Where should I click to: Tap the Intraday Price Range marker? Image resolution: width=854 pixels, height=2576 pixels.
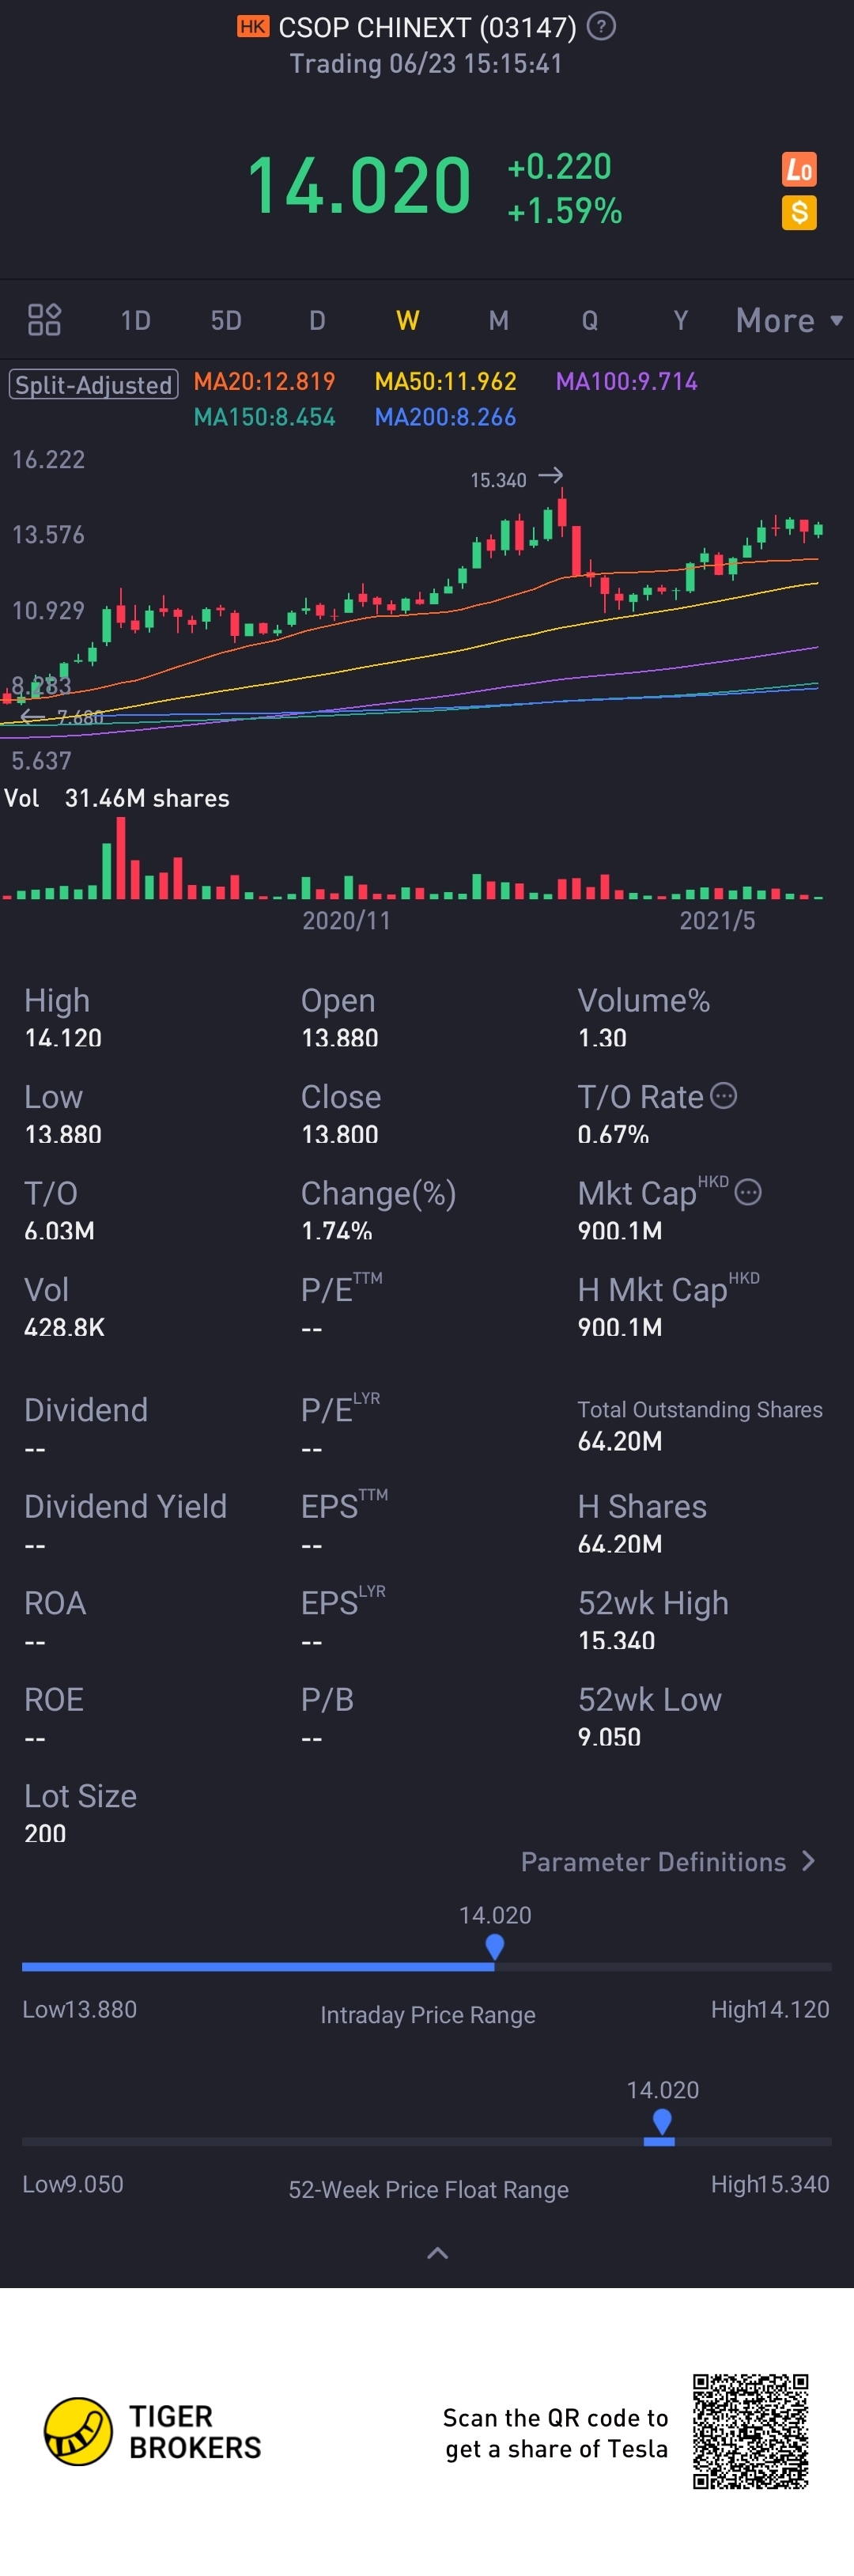pos(494,1947)
